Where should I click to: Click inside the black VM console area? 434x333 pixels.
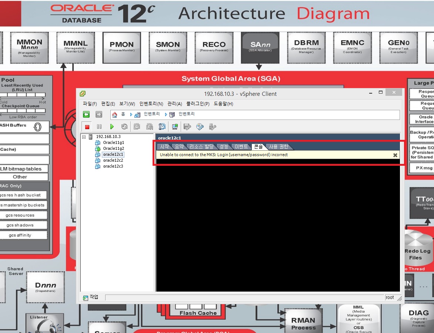pyautogui.click(x=278, y=225)
